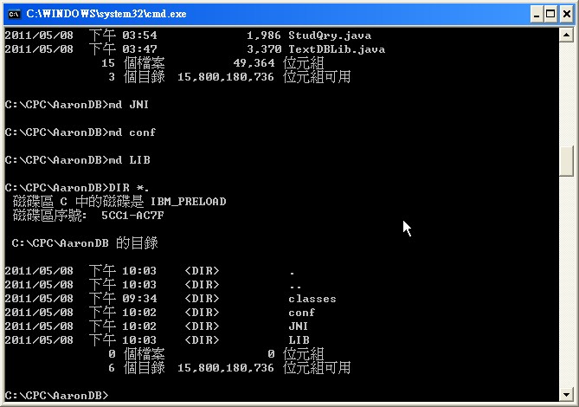Click the <DIR> marker in LIB row
Image resolution: width=579 pixels, height=407 pixels.
click(x=202, y=340)
